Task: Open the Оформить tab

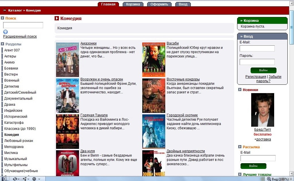Action: click(159, 4)
